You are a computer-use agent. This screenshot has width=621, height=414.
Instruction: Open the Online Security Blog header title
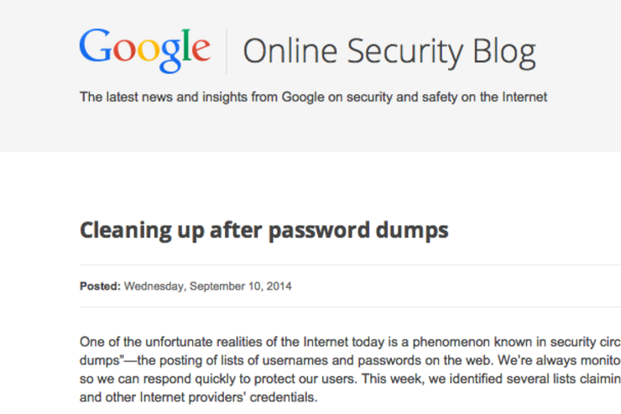(x=389, y=52)
